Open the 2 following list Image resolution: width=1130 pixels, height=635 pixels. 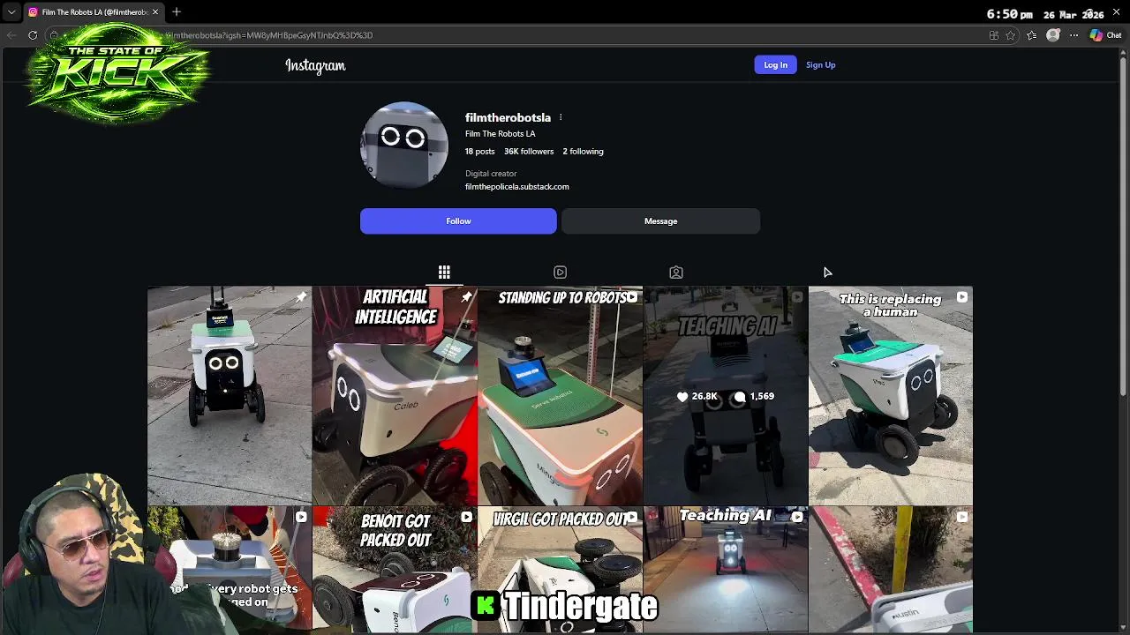[x=583, y=152]
